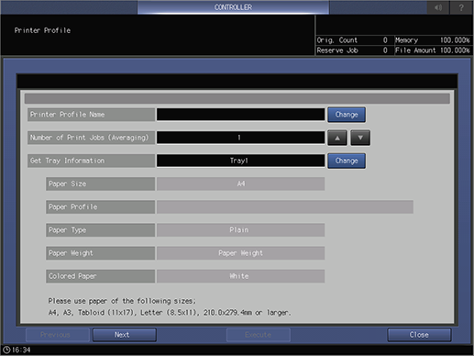
Task: Click the Number of Print Jobs (Averaging) label
Action: [x=91, y=138]
